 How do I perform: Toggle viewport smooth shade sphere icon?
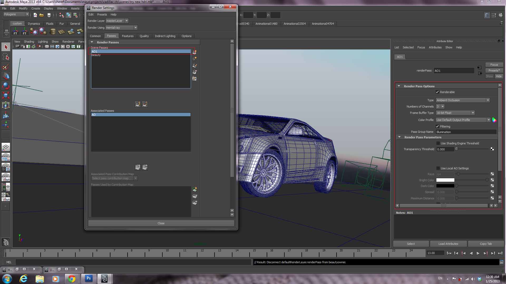point(57,47)
